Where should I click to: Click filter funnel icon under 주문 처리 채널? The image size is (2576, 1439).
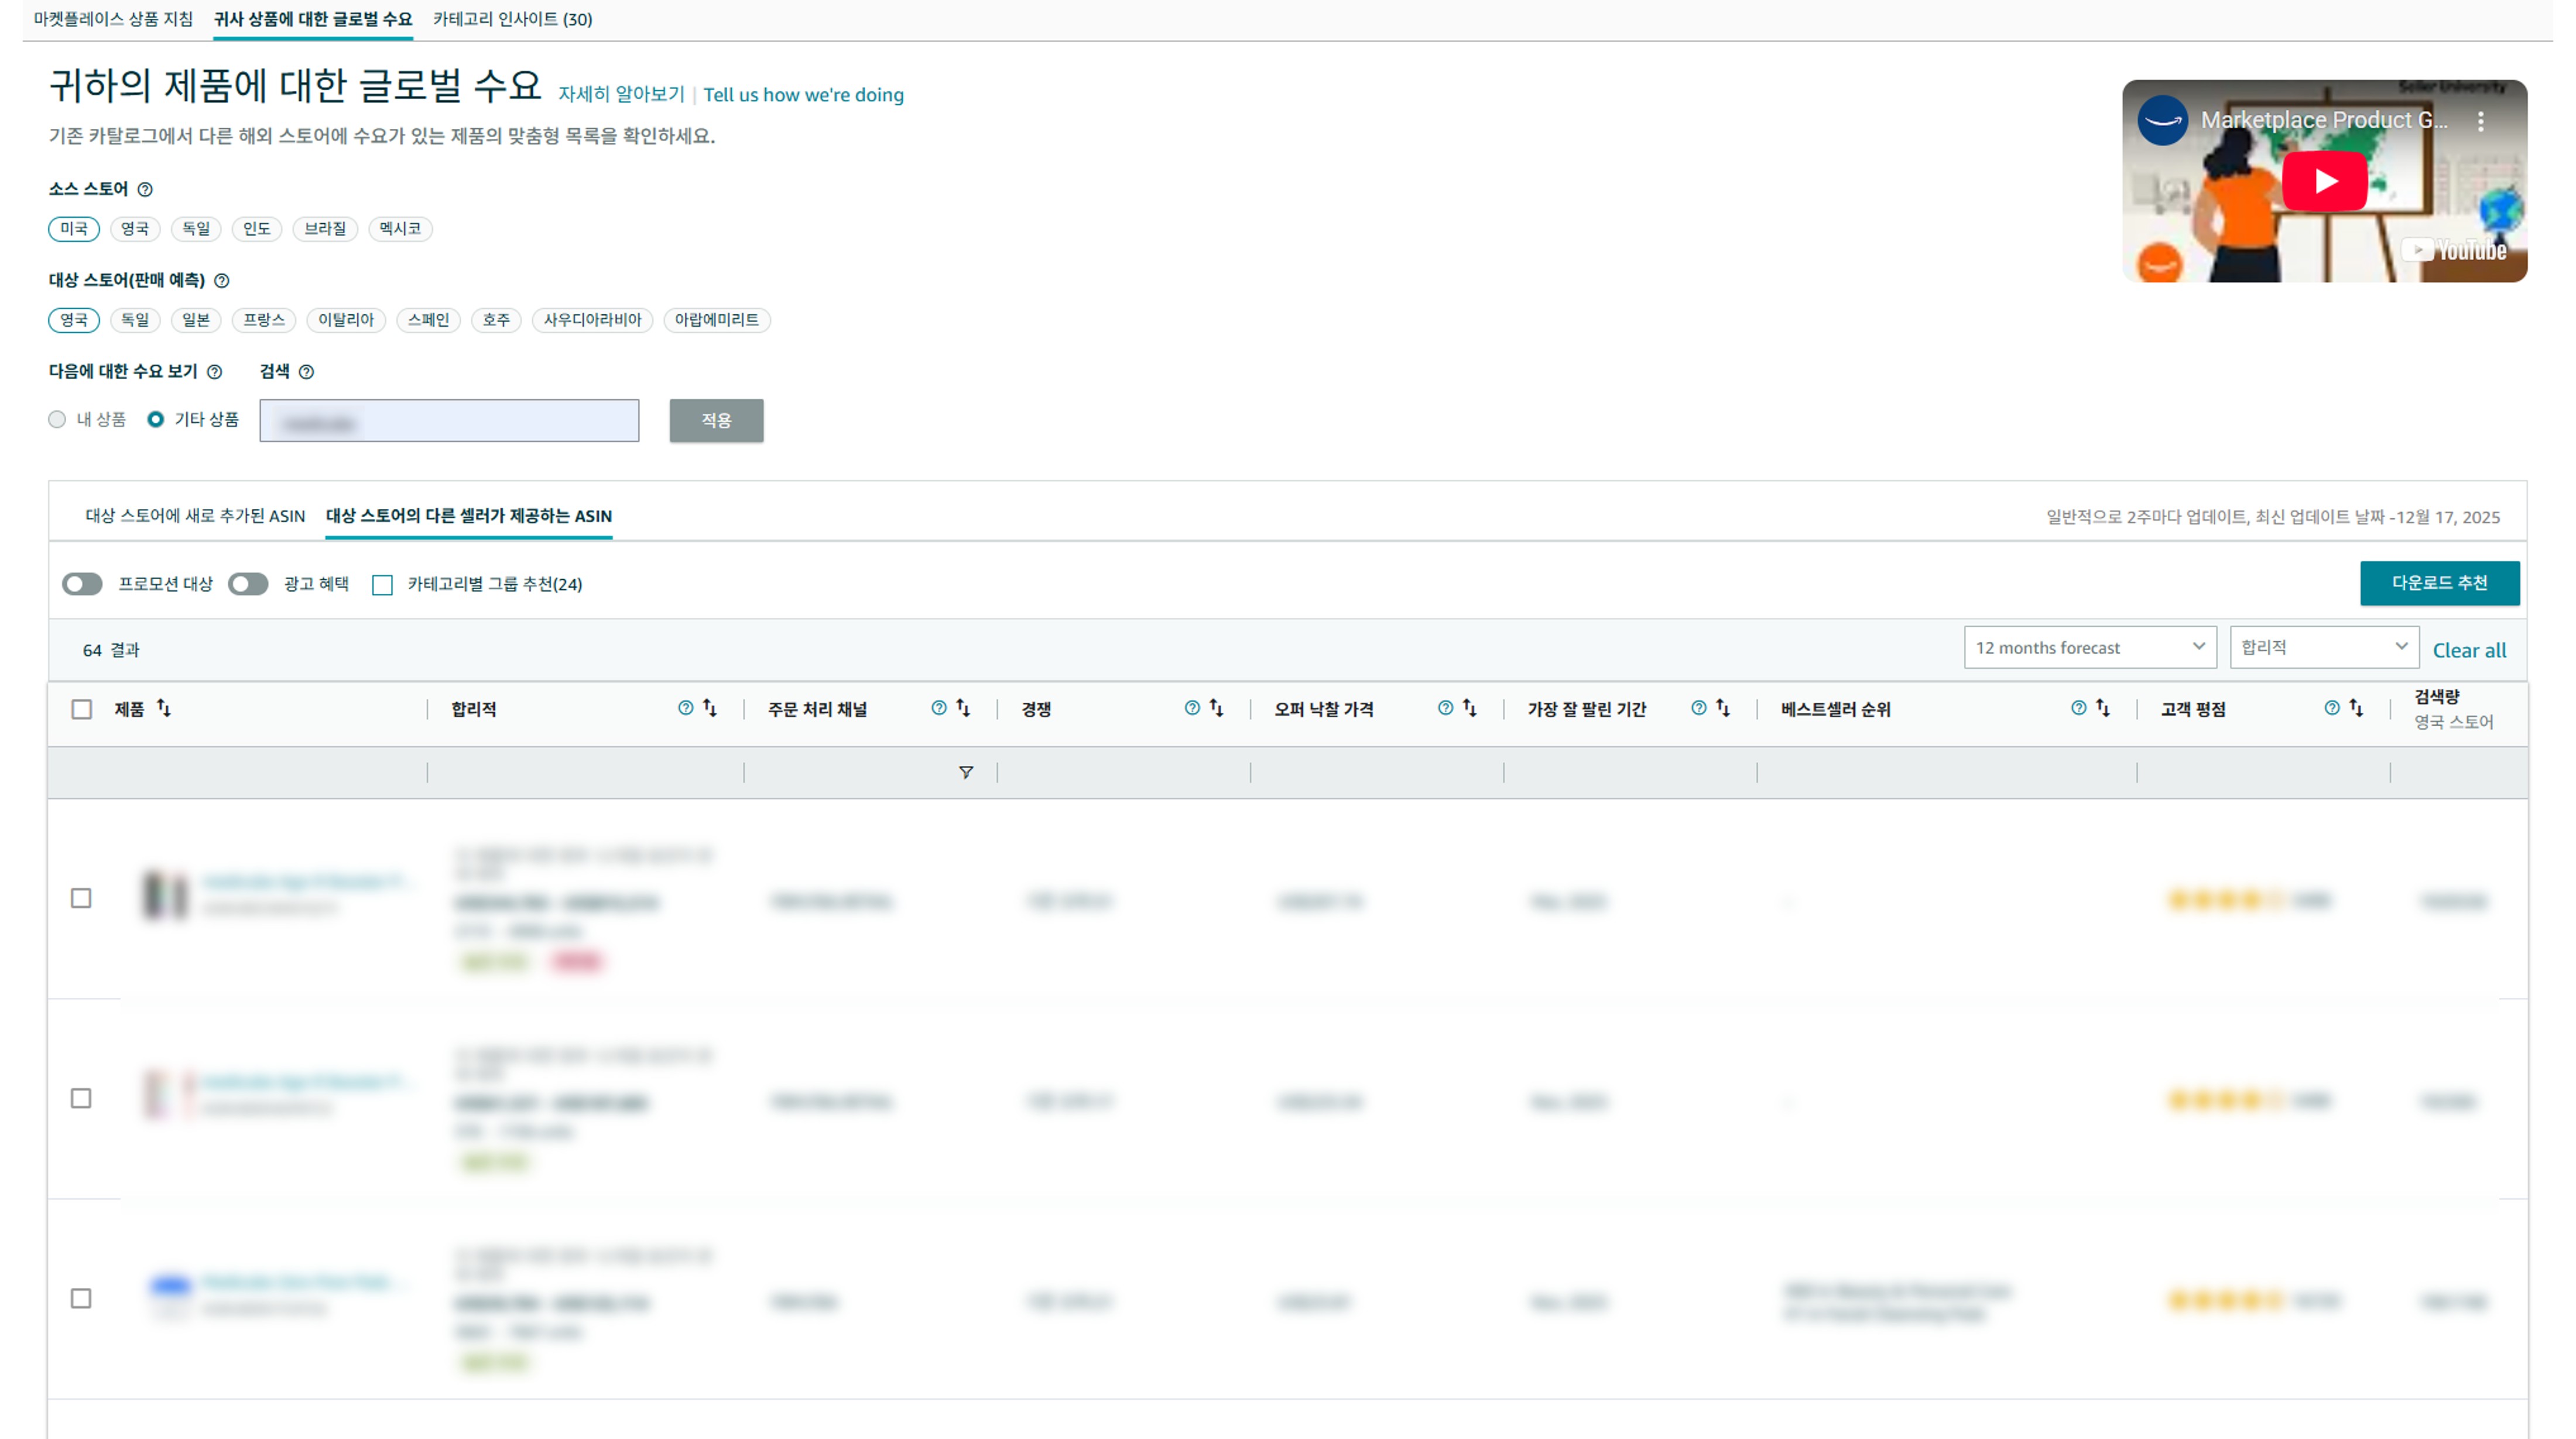click(x=965, y=771)
